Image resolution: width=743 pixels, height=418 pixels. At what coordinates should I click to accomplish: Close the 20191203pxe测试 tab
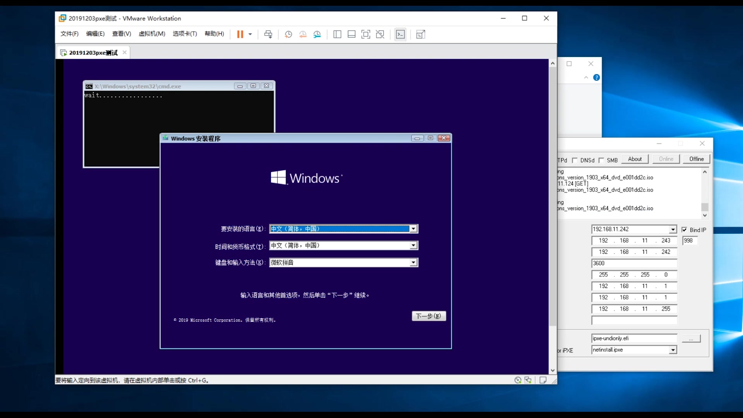(x=125, y=52)
